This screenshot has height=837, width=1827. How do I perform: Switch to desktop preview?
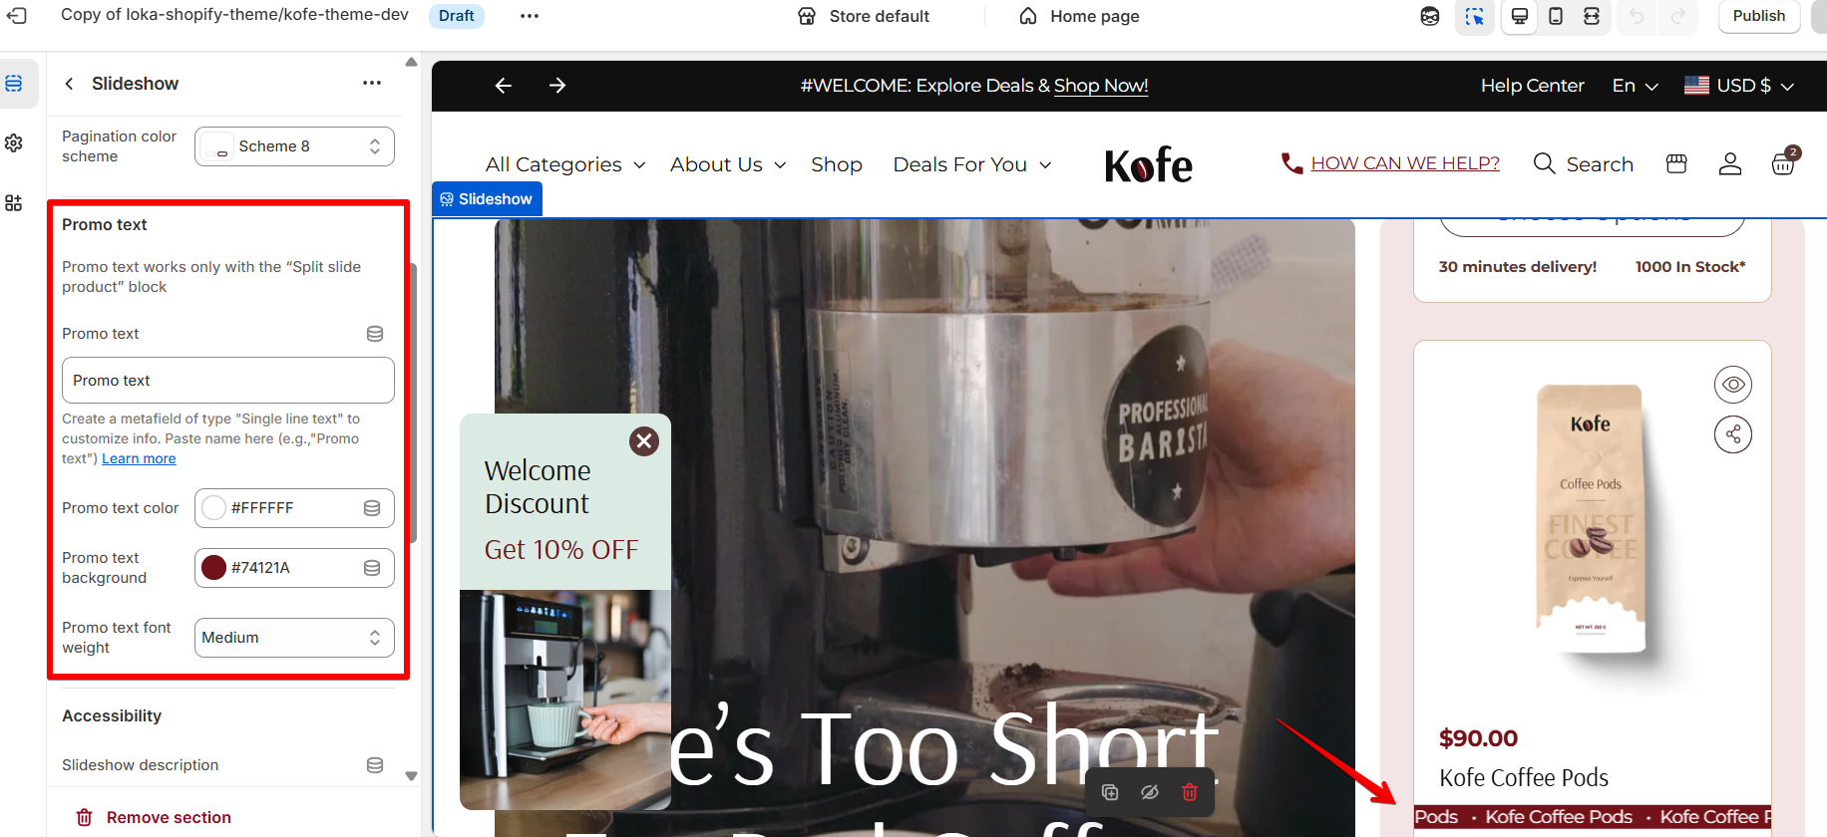(1520, 16)
